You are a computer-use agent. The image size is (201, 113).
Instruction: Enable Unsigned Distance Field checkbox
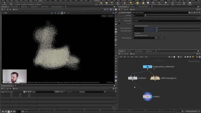pyautogui.click(x=133, y=35)
